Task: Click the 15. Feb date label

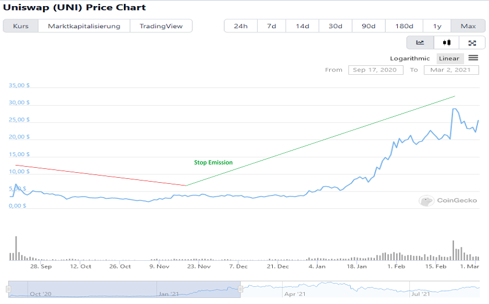Action: pos(436,266)
